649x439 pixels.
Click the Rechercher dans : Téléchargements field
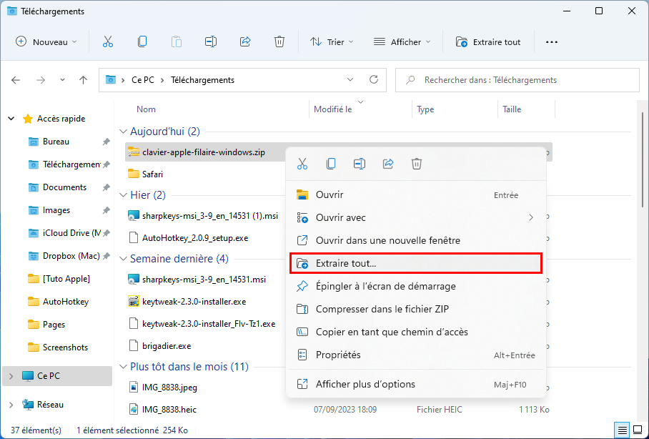[x=517, y=80]
